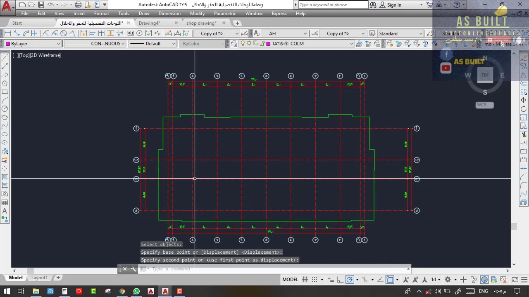Open the Workspace Switching gear icon

pos(448,280)
